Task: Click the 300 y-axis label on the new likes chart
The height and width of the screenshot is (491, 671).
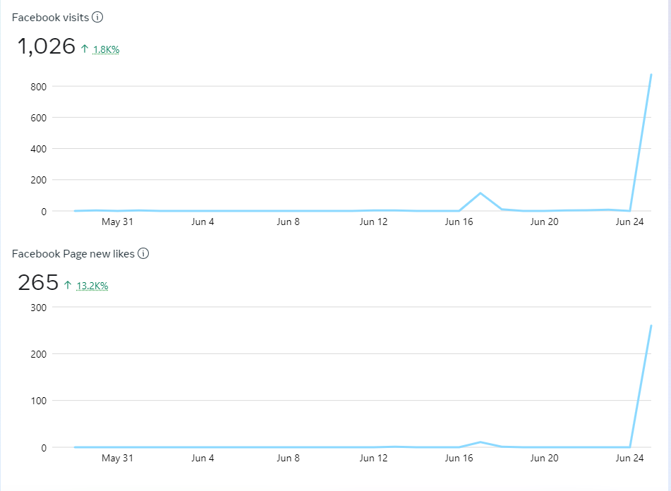Action: pos(38,307)
